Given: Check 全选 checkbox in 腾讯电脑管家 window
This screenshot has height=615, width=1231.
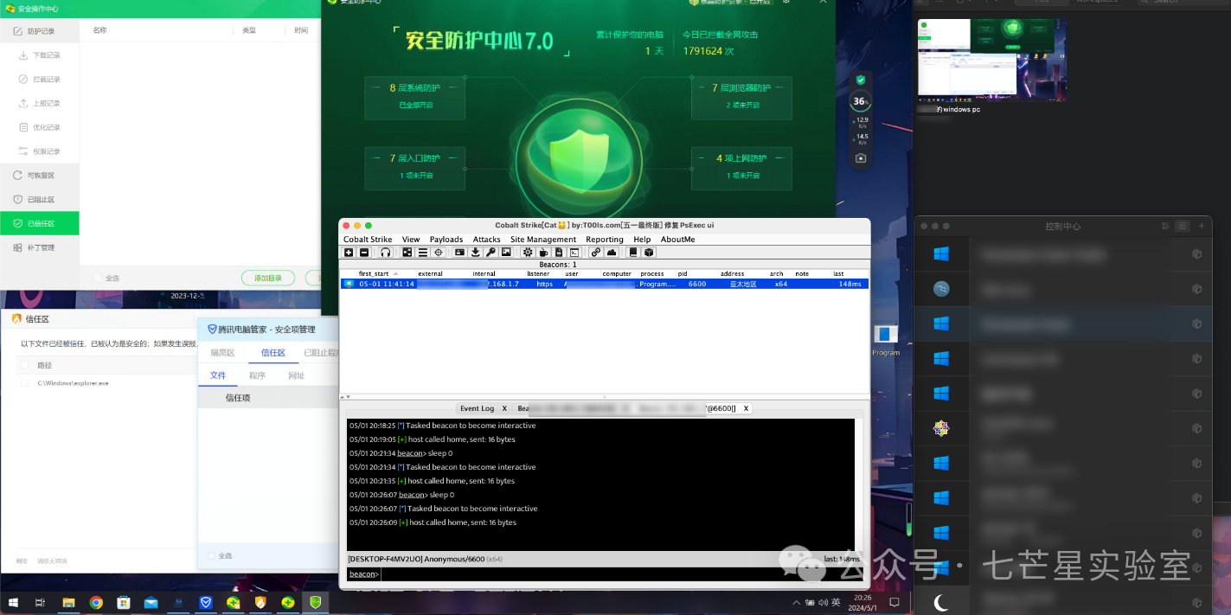Looking at the screenshot, I should point(211,556).
